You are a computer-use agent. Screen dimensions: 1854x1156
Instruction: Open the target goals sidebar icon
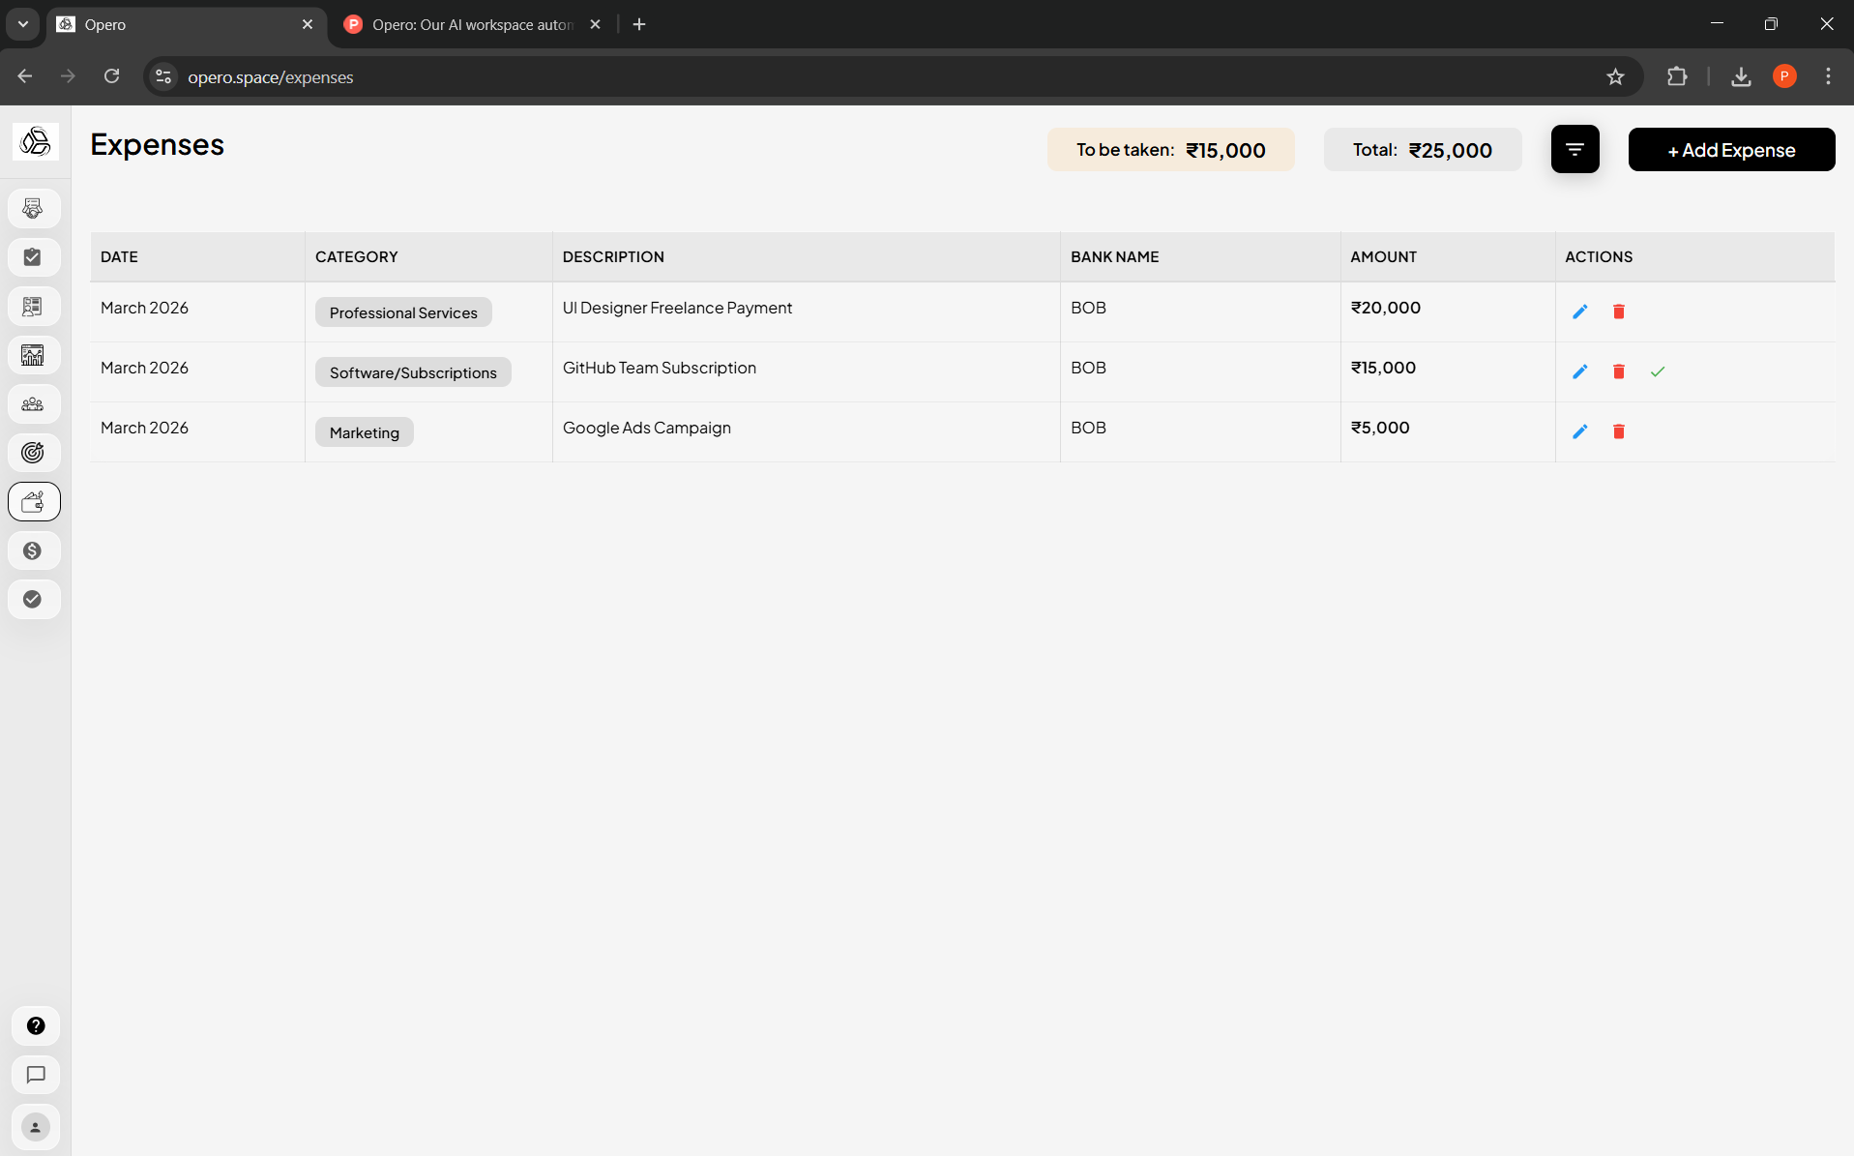click(34, 453)
